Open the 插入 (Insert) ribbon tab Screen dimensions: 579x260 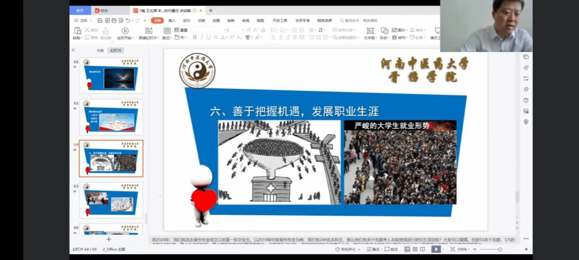pos(172,21)
